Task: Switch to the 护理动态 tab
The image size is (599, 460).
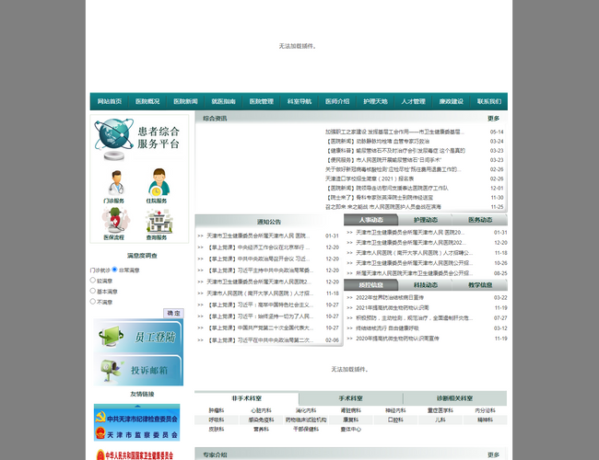Action: (426, 221)
